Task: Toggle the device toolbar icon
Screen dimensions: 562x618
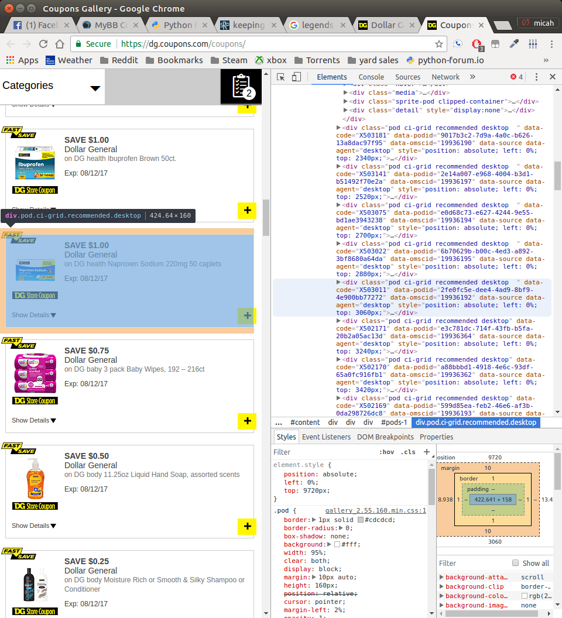Action: point(296,77)
